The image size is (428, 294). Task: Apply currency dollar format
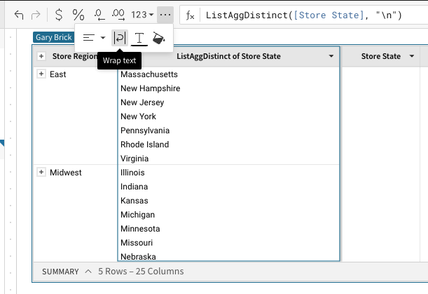coord(59,15)
